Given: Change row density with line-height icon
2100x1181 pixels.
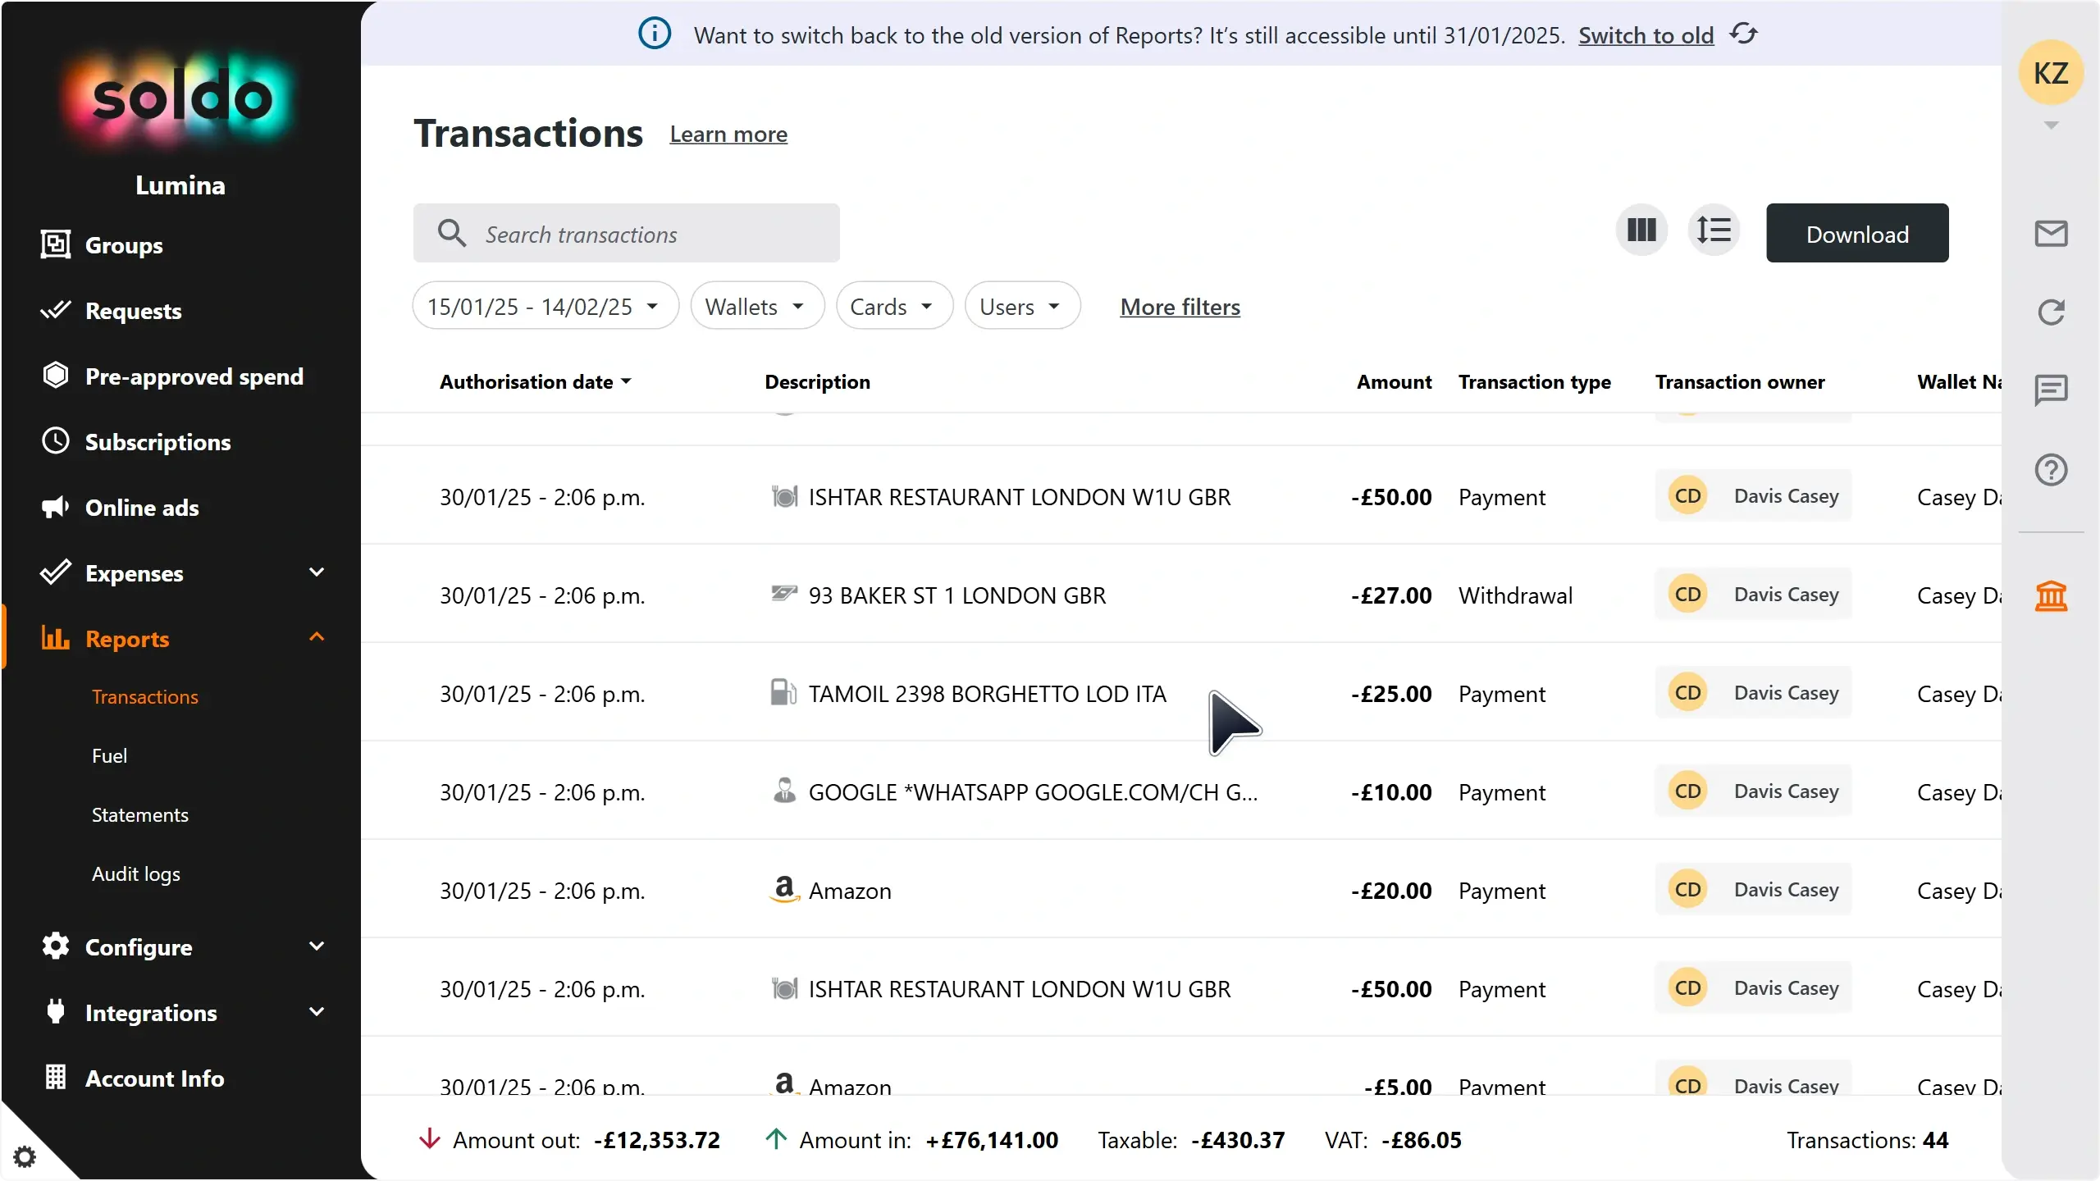Looking at the screenshot, I should click(x=1714, y=230).
